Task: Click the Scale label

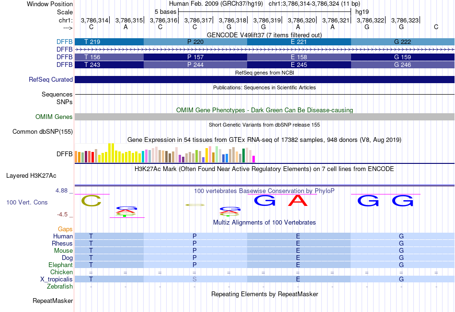Action: (65, 12)
